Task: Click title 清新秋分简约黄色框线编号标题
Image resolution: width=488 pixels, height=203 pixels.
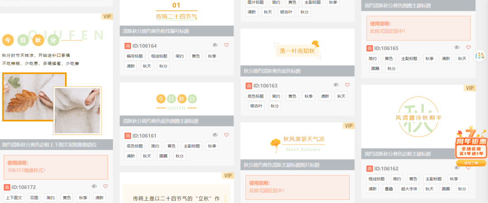Action: coord(156,31)
